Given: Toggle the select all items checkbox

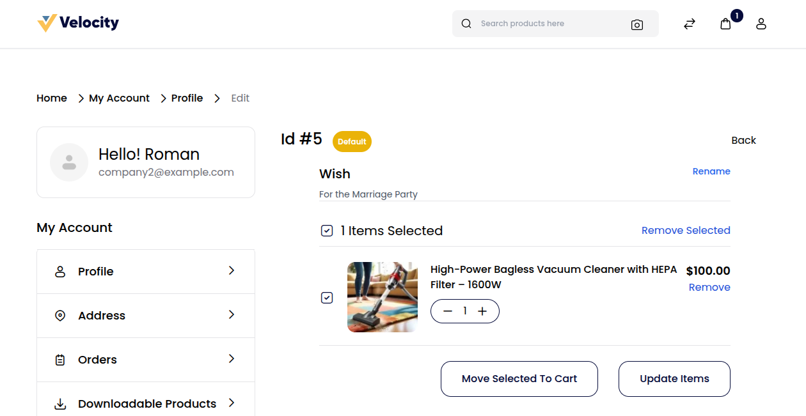Looking at the screenshot, I should pos(327,231).
